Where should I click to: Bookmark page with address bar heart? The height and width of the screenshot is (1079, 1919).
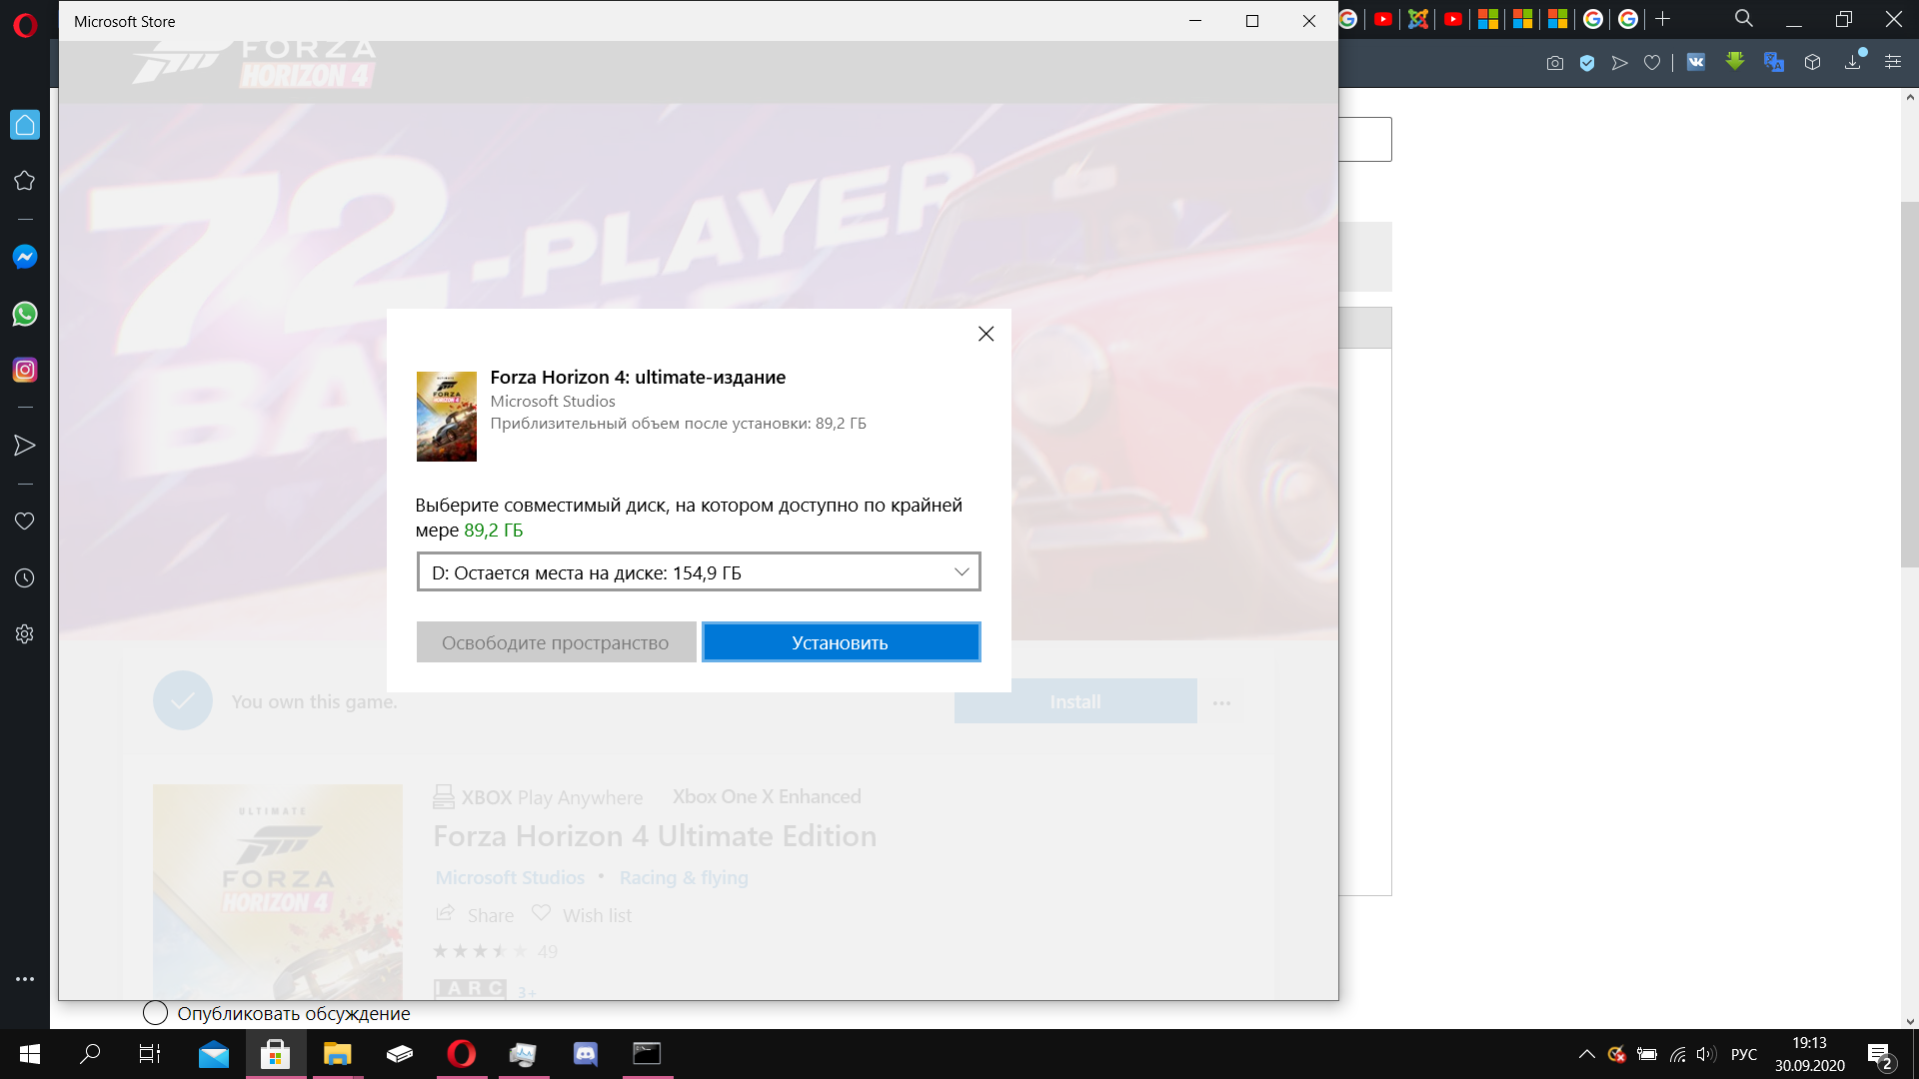point(1652,63)
